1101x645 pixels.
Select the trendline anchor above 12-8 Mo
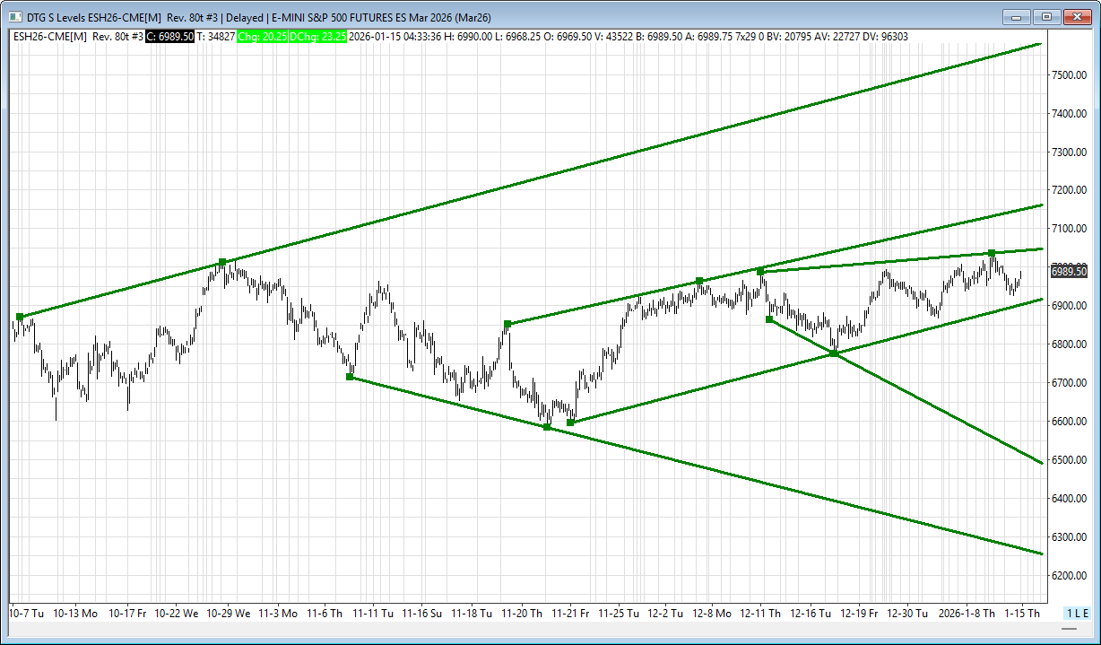tap(699, 281)
